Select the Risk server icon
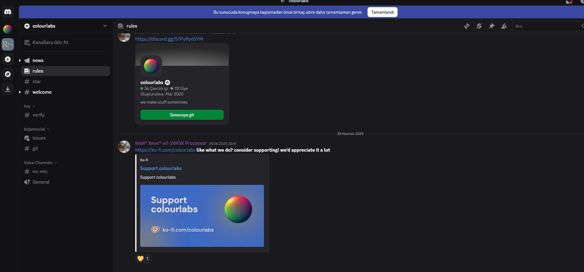Screen dimensions: 584x272 pos(8,44)
